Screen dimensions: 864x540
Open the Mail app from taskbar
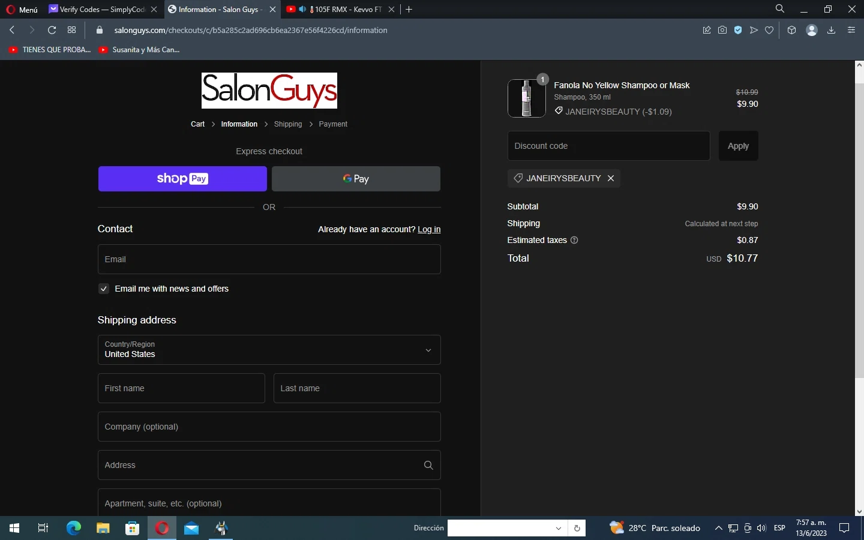(191, 528)
